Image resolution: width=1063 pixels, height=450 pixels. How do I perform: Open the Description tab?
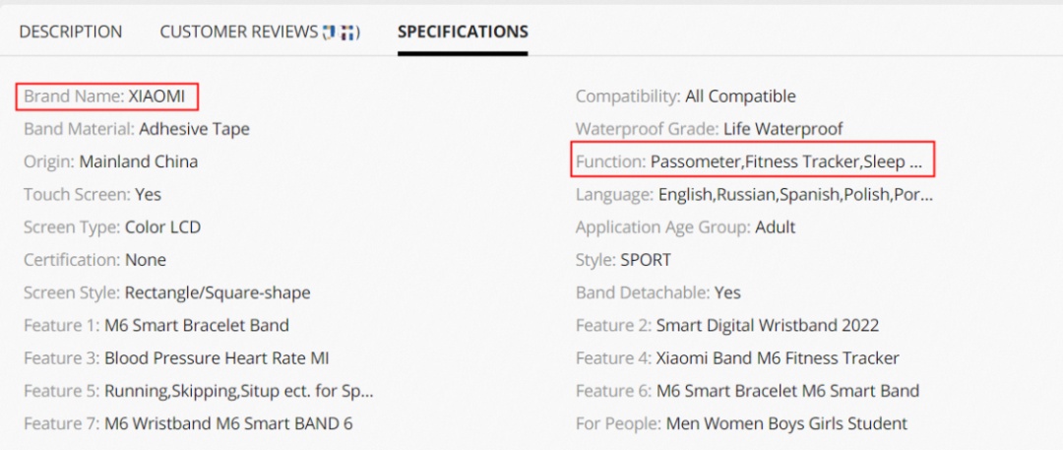pos(71,32)
